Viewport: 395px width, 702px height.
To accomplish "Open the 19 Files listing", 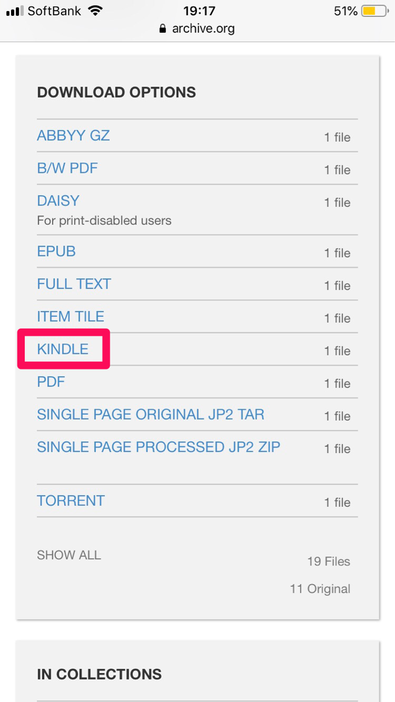I will pos(329,562).
